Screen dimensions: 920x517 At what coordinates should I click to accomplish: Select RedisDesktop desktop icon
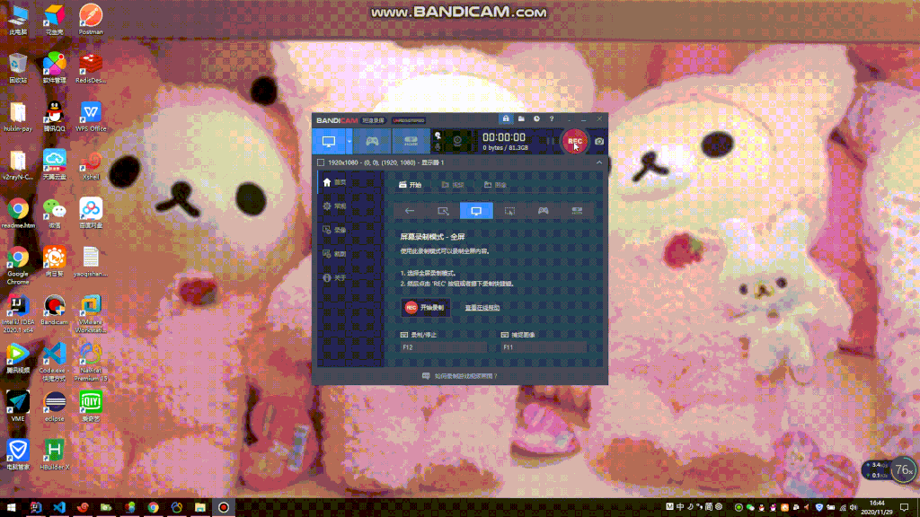(x=91, y=68)
